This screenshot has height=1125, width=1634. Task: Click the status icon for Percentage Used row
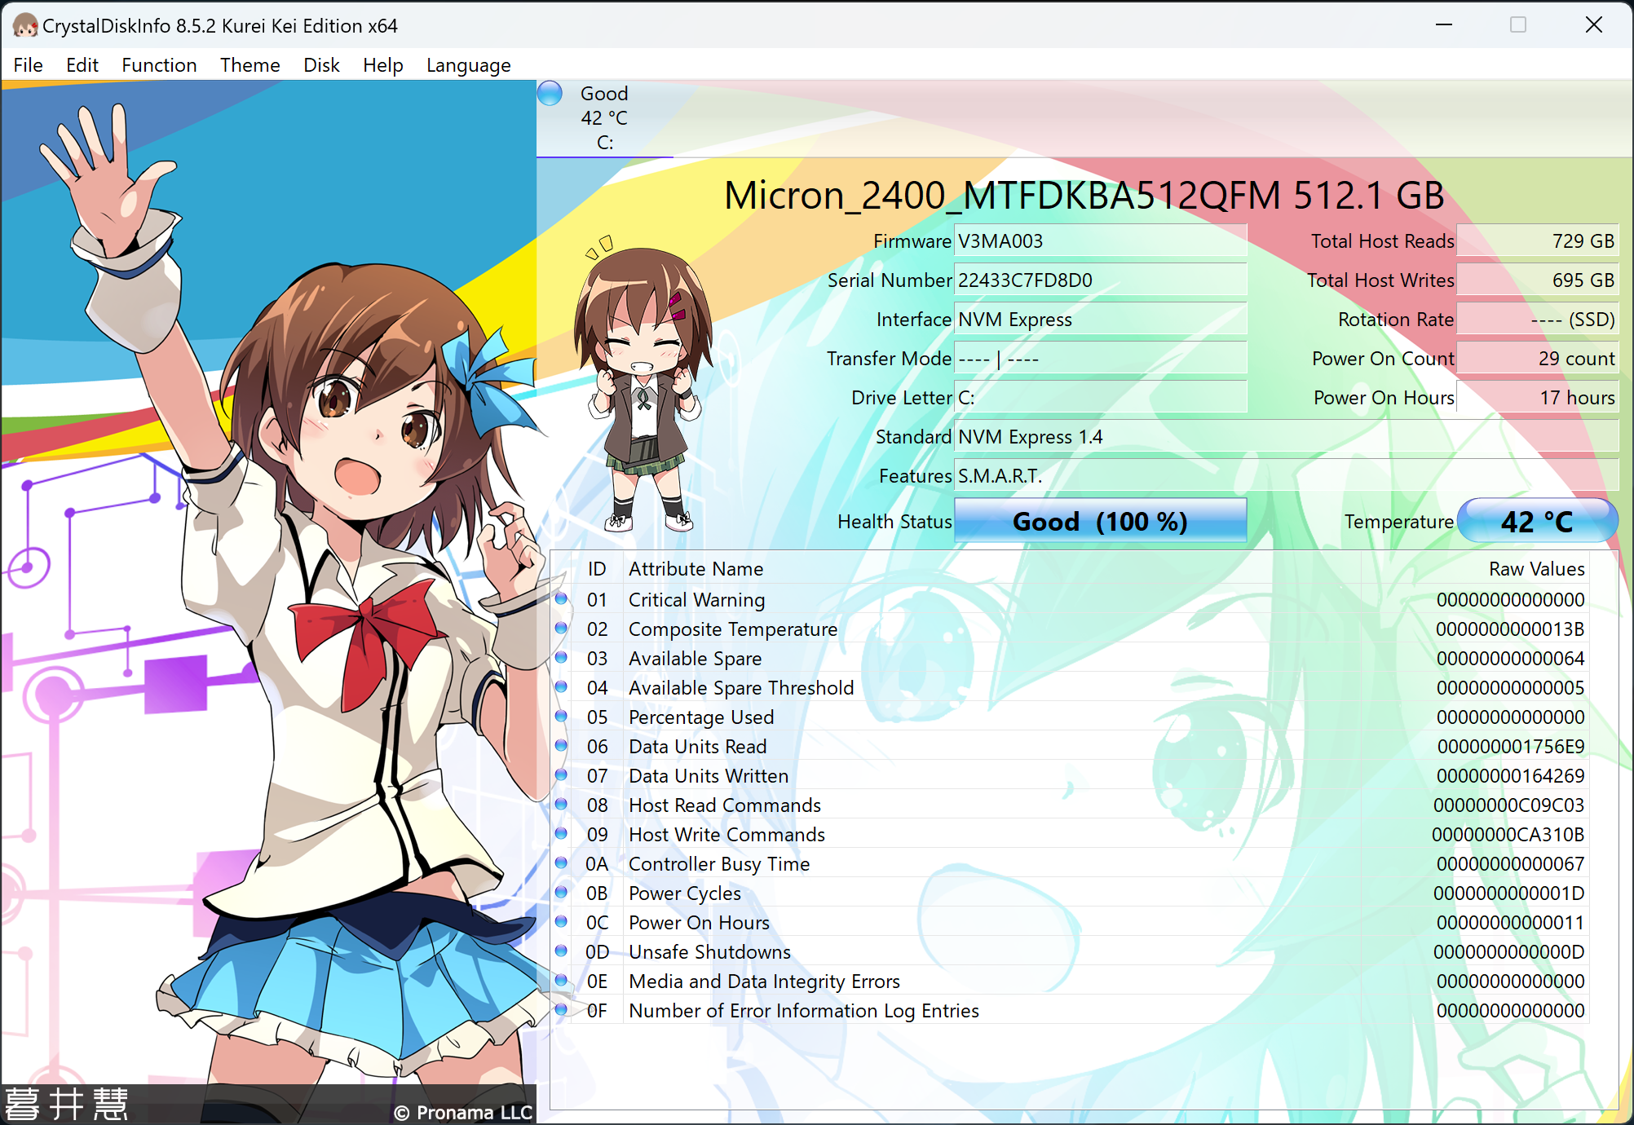click(x=561, y=717)
